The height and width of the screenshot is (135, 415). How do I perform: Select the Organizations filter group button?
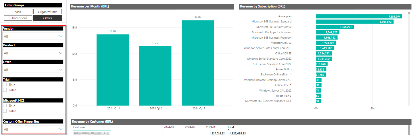click(x=47, y=12)
